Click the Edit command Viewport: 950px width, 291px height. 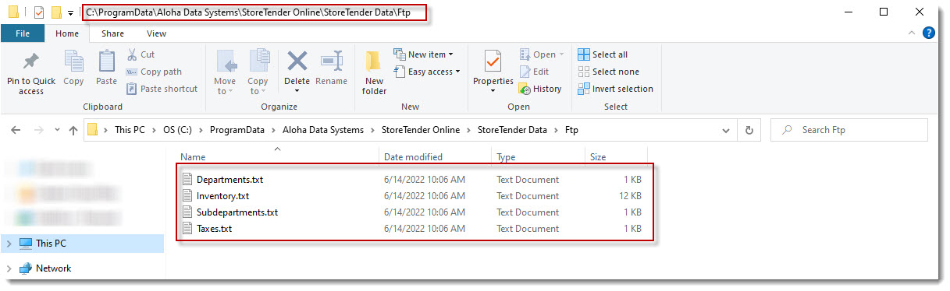click(534, 72)
